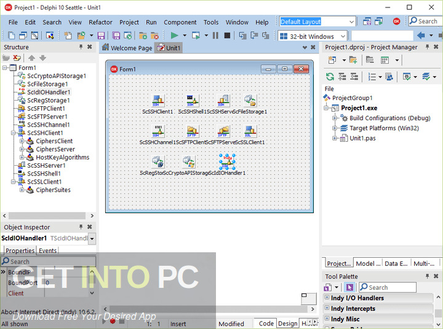This screenshot has height=329, width=443.
Task: Select the ScSSHChannel1 component on form
Action: (x=158, y=131)
